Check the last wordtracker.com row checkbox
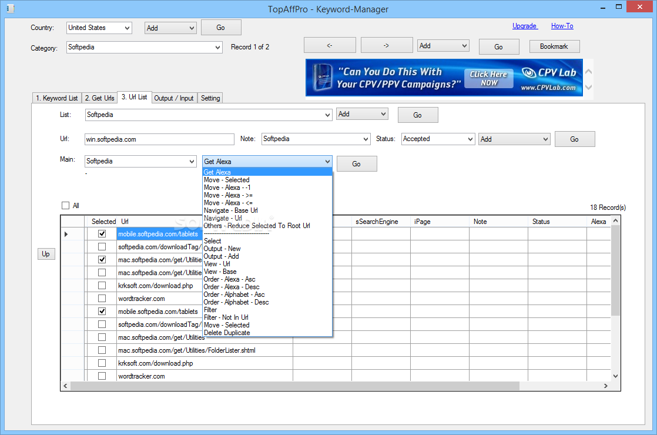Screen dimensions: 657x435 [x=102, y=376]
